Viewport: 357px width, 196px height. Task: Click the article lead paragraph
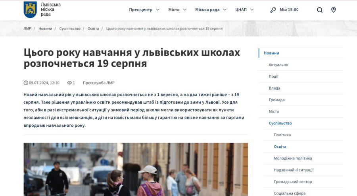click(134, 110)
